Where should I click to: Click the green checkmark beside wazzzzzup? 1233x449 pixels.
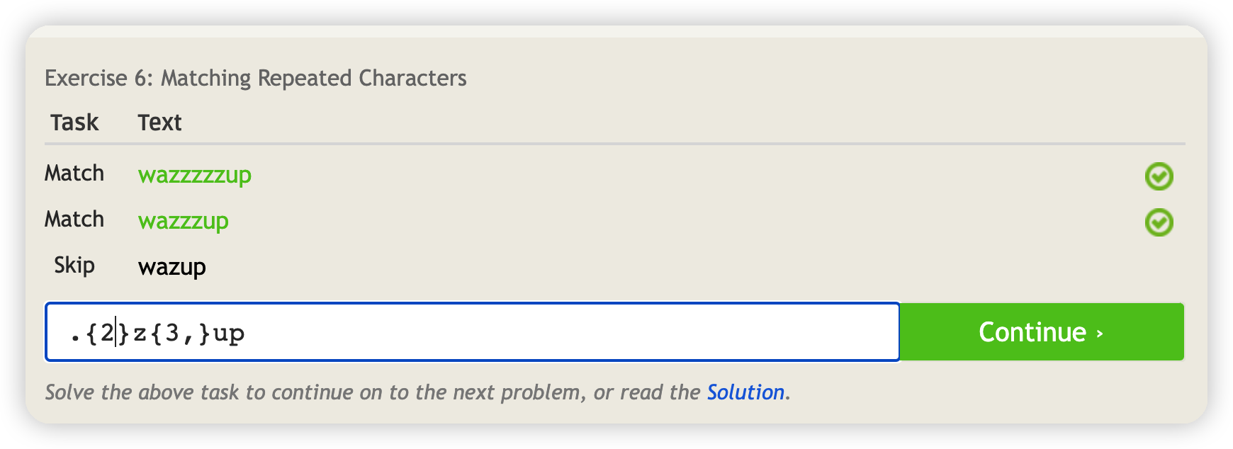tap(1159, 176)
